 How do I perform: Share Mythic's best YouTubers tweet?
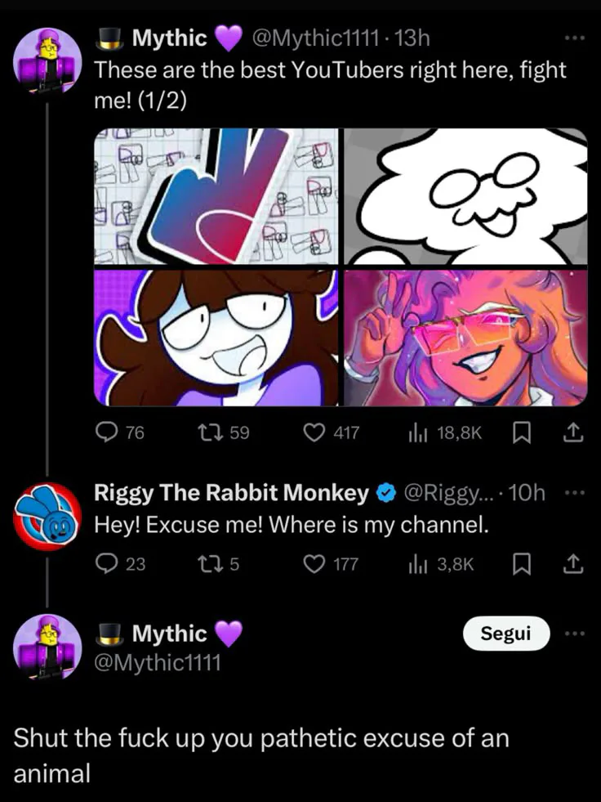574,432
